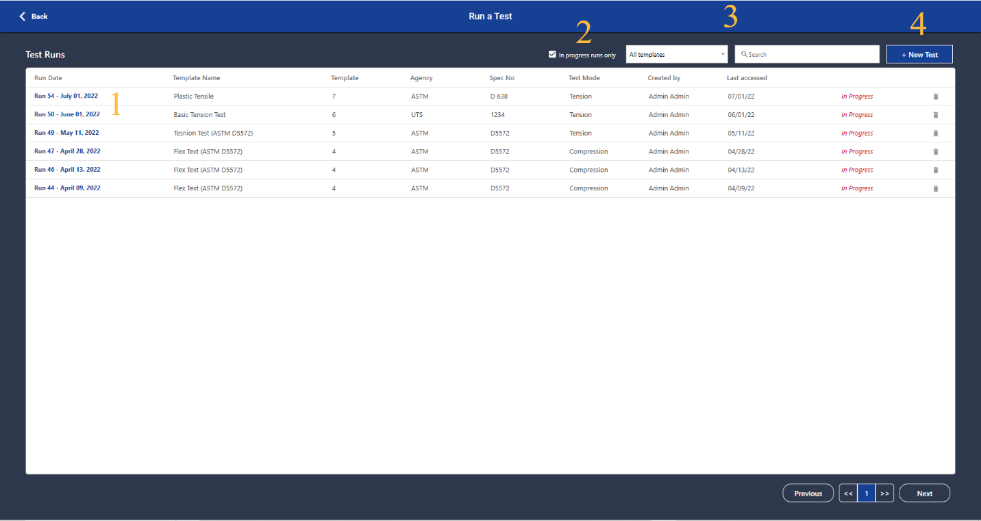Jump to first page with << button
981x521 pixels.
point(848,493)
